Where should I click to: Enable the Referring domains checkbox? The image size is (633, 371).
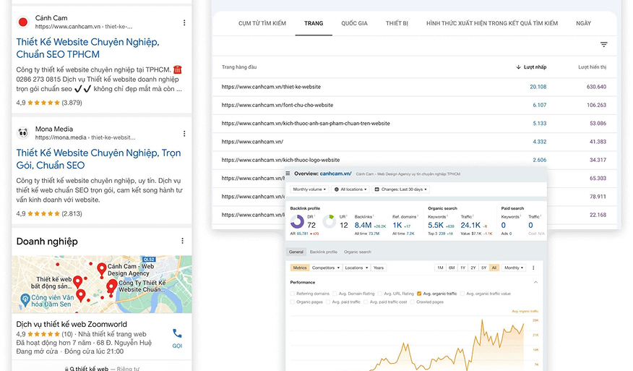[292, 294]
